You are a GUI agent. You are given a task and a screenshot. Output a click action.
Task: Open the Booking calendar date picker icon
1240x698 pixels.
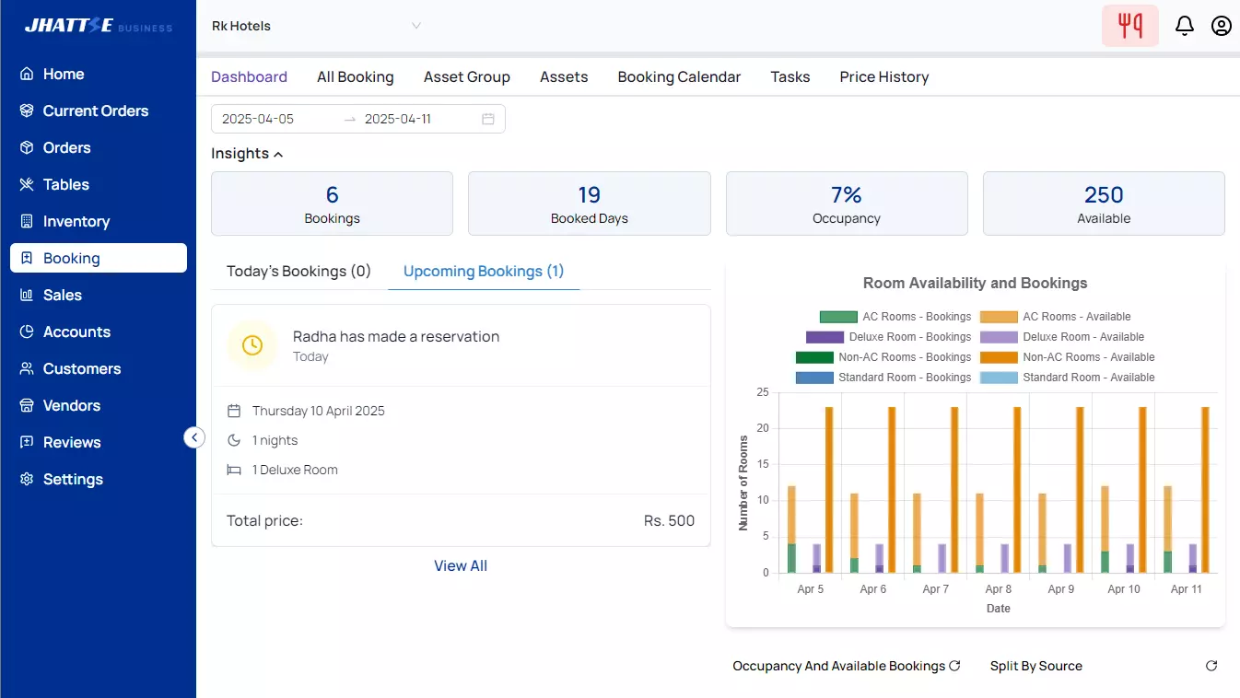tap(488, 118)
